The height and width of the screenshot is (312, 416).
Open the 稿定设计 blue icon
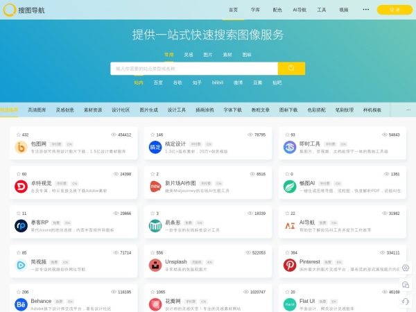pyautogui.click(x=155, y=148)
